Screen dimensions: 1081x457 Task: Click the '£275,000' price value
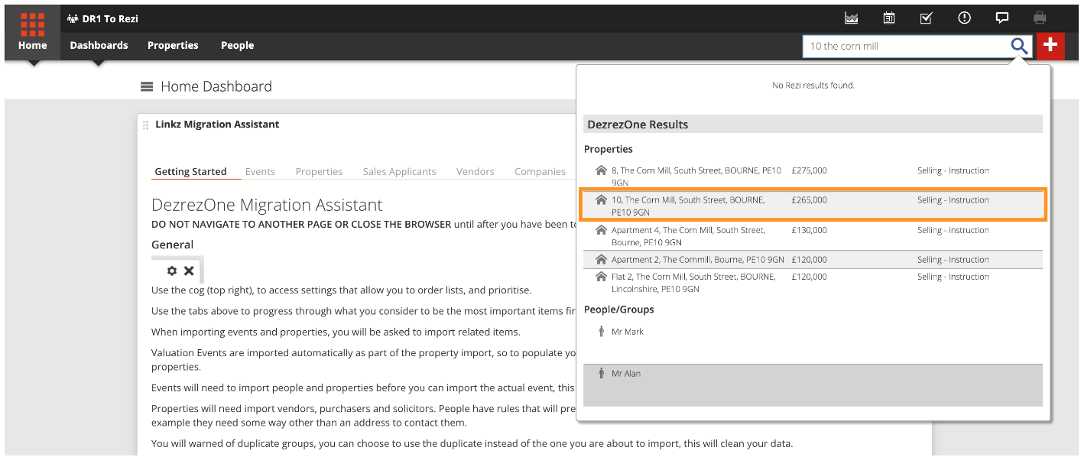[809, 171]
